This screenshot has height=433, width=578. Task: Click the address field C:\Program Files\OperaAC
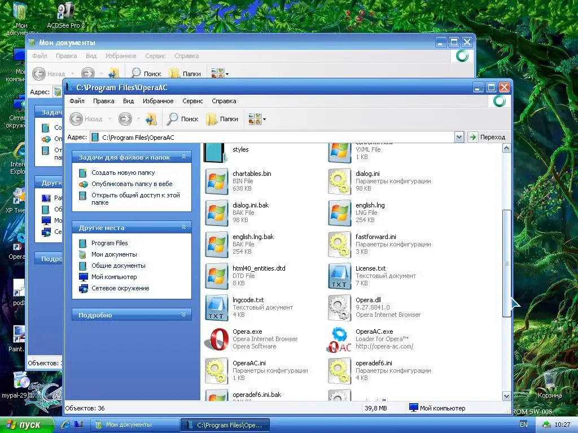(272, 138)
